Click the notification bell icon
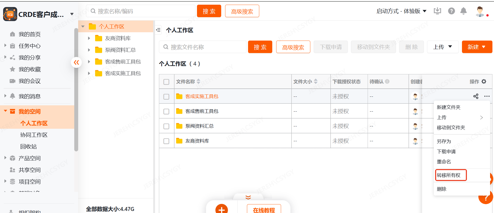The width and height of the screenshot is (494, 213). (463, 11)
